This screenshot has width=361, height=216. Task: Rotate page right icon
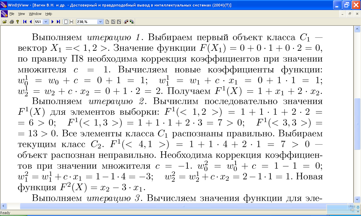tap(132, 22)
